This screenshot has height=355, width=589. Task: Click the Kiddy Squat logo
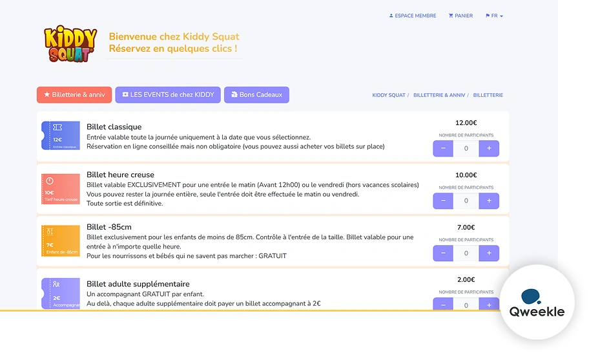pyautogui.click(x=70, y=43)
